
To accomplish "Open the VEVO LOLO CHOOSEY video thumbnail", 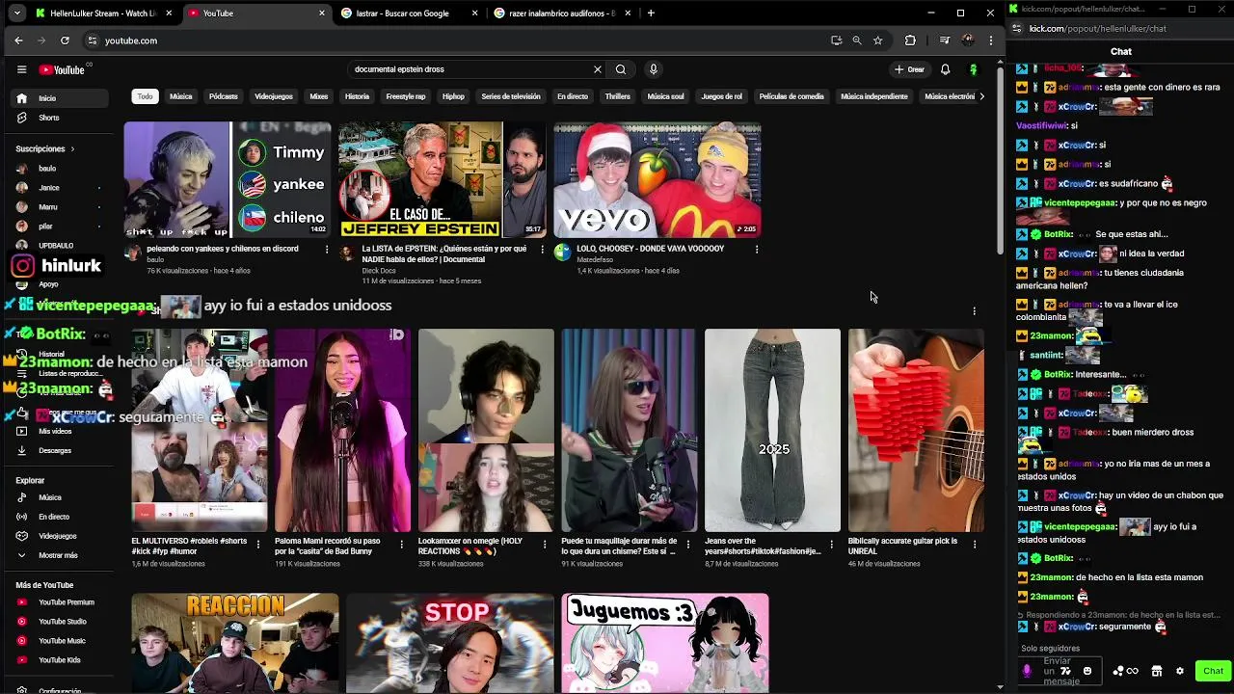I will click(x=657, y=179).
